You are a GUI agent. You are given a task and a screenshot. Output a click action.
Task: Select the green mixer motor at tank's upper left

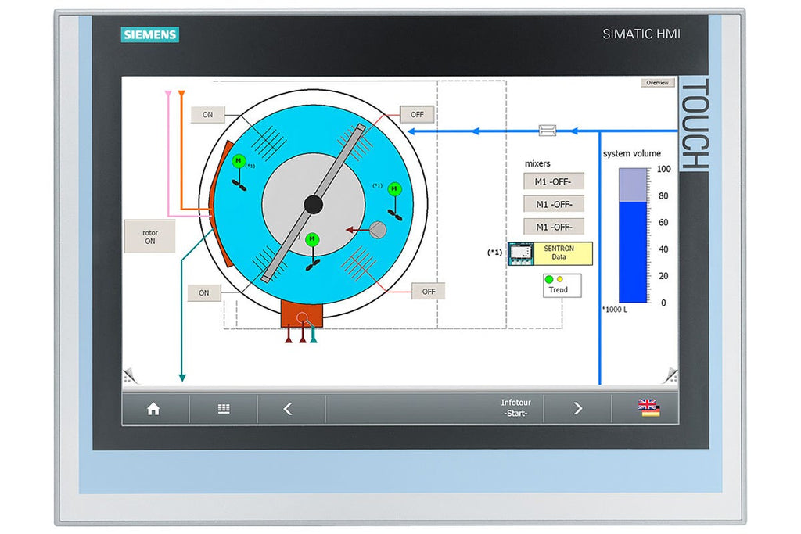point(239,161)
